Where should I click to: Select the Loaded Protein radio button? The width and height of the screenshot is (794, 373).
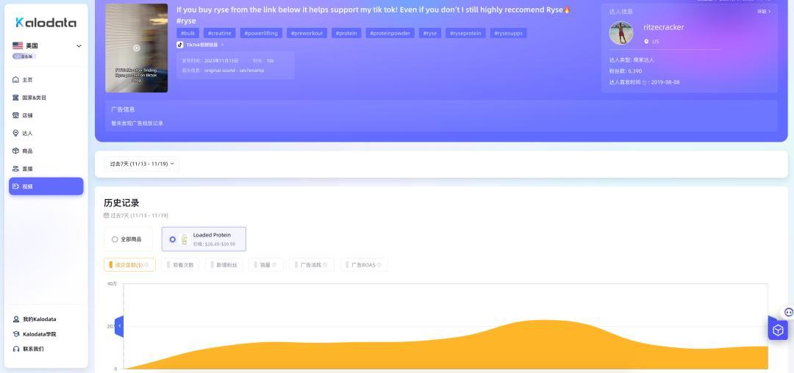(173, 239)
